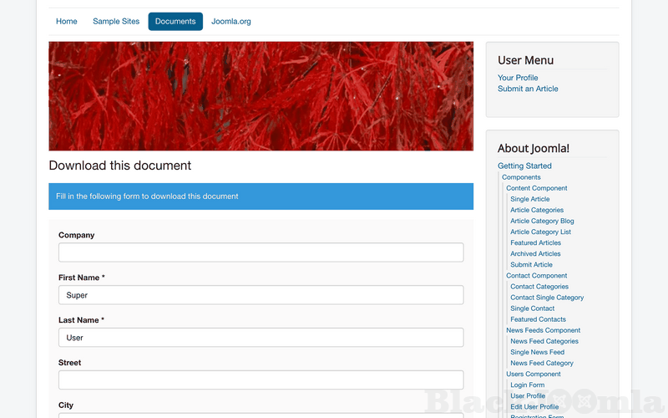Click the Last Name input field
Screen dimensions: 668x418
point(261,338)
